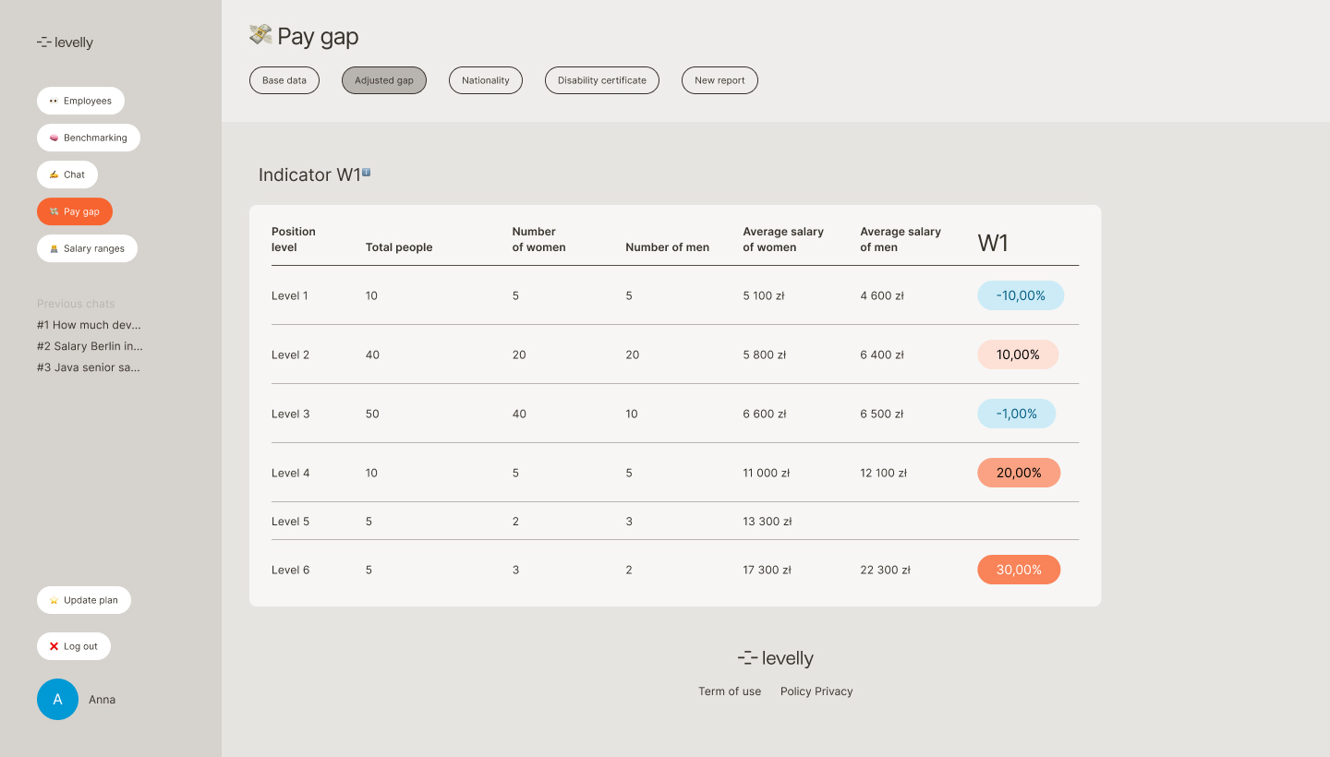
Task: Click the Number of men column header
Action: tap(667, 247)
